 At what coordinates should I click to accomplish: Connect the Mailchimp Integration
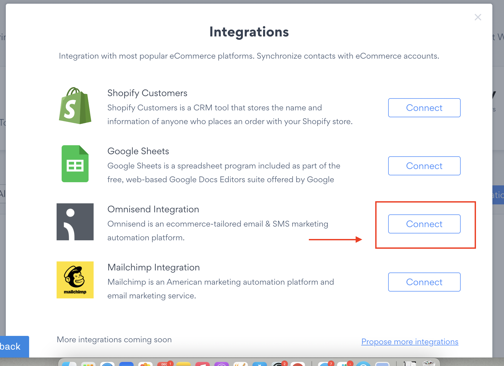point(424,282)
